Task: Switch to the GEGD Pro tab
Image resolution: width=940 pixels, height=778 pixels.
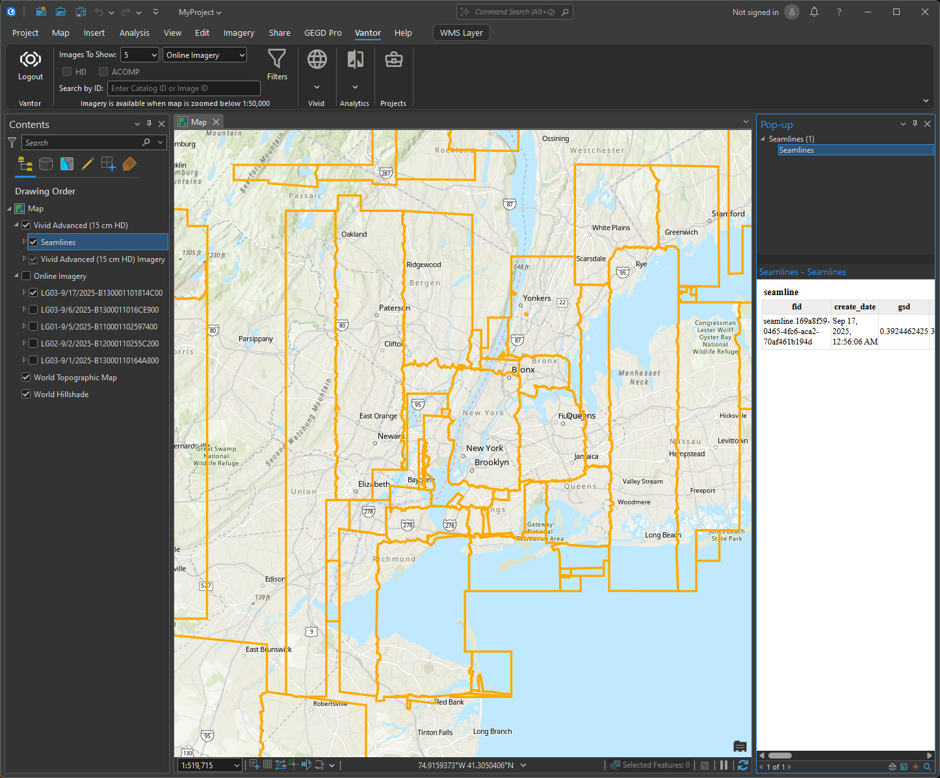Action: pos(322,33)
